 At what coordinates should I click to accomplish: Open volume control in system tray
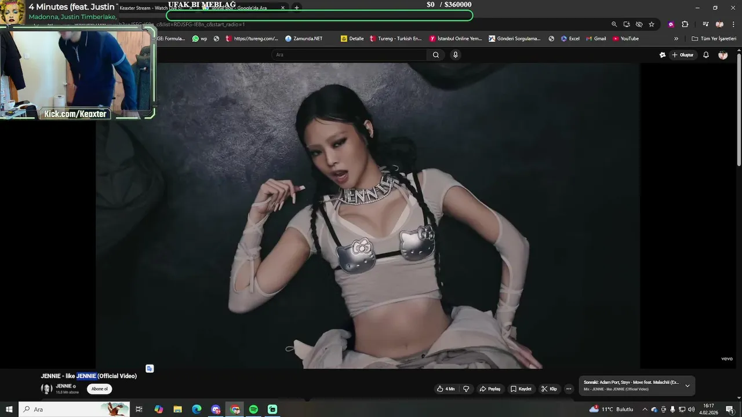click(x=691, y=409)
